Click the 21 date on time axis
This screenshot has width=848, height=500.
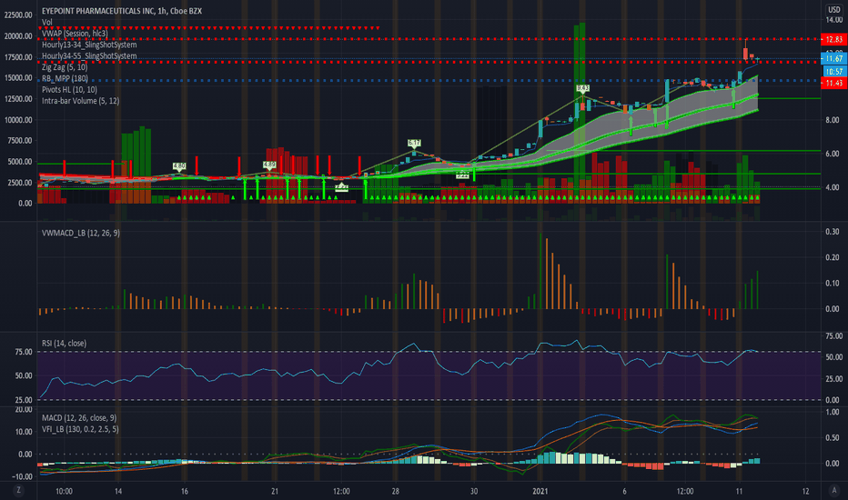pos(275,491)
